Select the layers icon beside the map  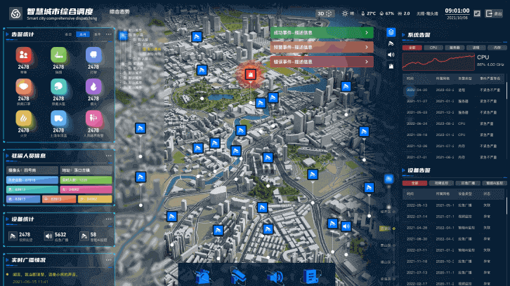(x=391, y=32)
